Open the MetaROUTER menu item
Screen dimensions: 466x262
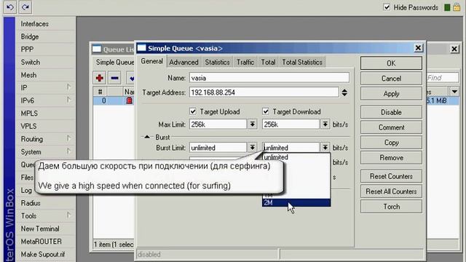46,241
